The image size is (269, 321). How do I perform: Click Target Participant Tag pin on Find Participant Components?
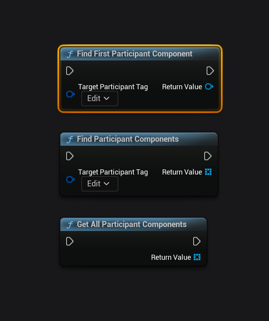coord(70,180)
